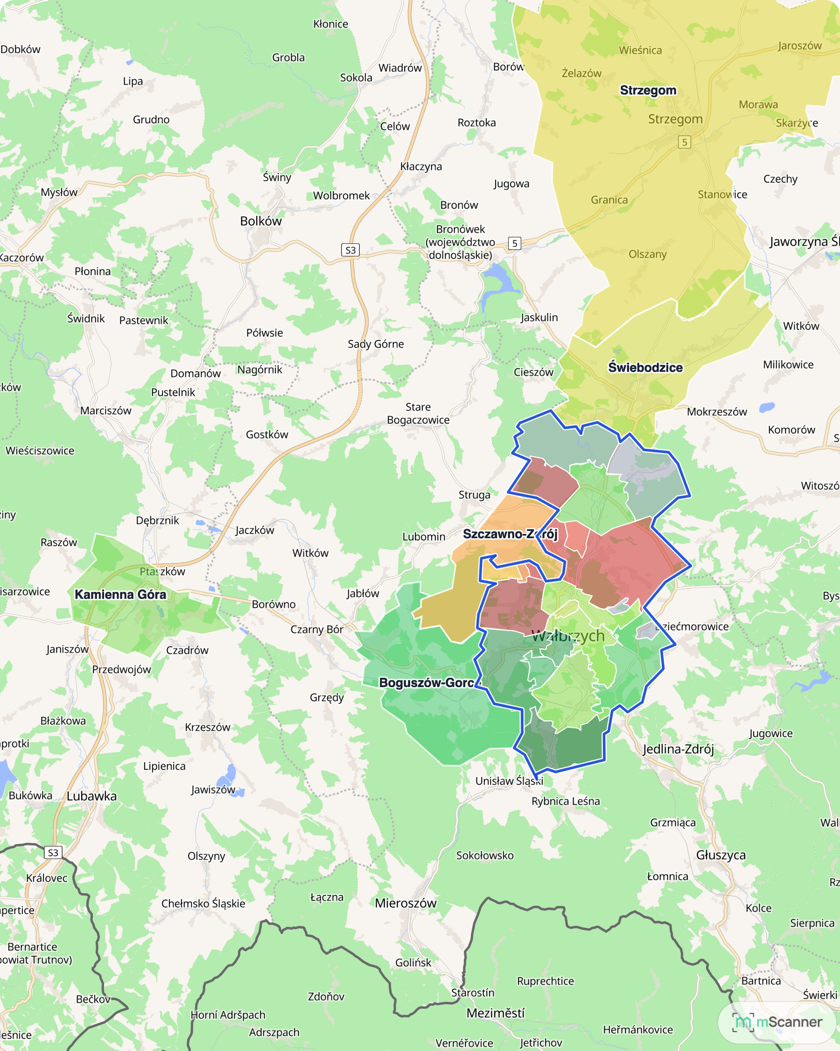Click the Jaskulin village label

tap(539, 317)
